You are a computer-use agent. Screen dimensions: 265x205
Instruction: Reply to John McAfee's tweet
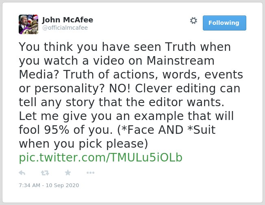point(22,173)
